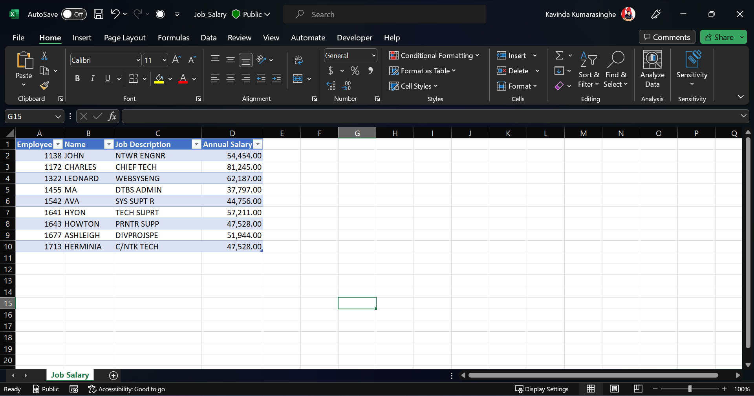The height and width of the screenshot is (396, 754).
Task: Open the Formulas tab
Action: (174, 38)
